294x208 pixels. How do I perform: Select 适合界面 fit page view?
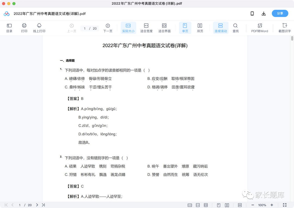(x=164, y=28)
